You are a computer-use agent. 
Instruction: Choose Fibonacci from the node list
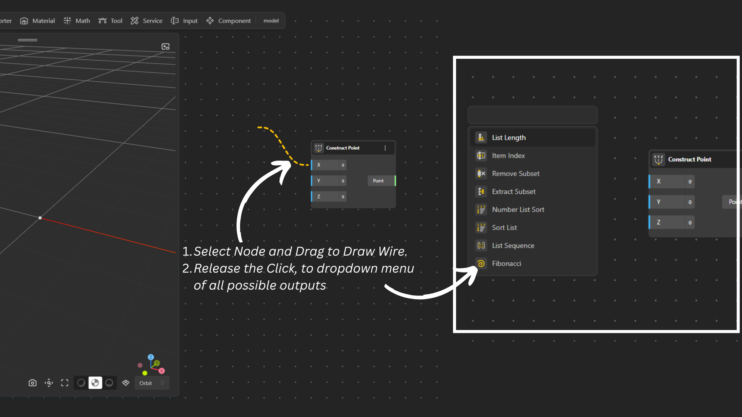coord(506,263)
